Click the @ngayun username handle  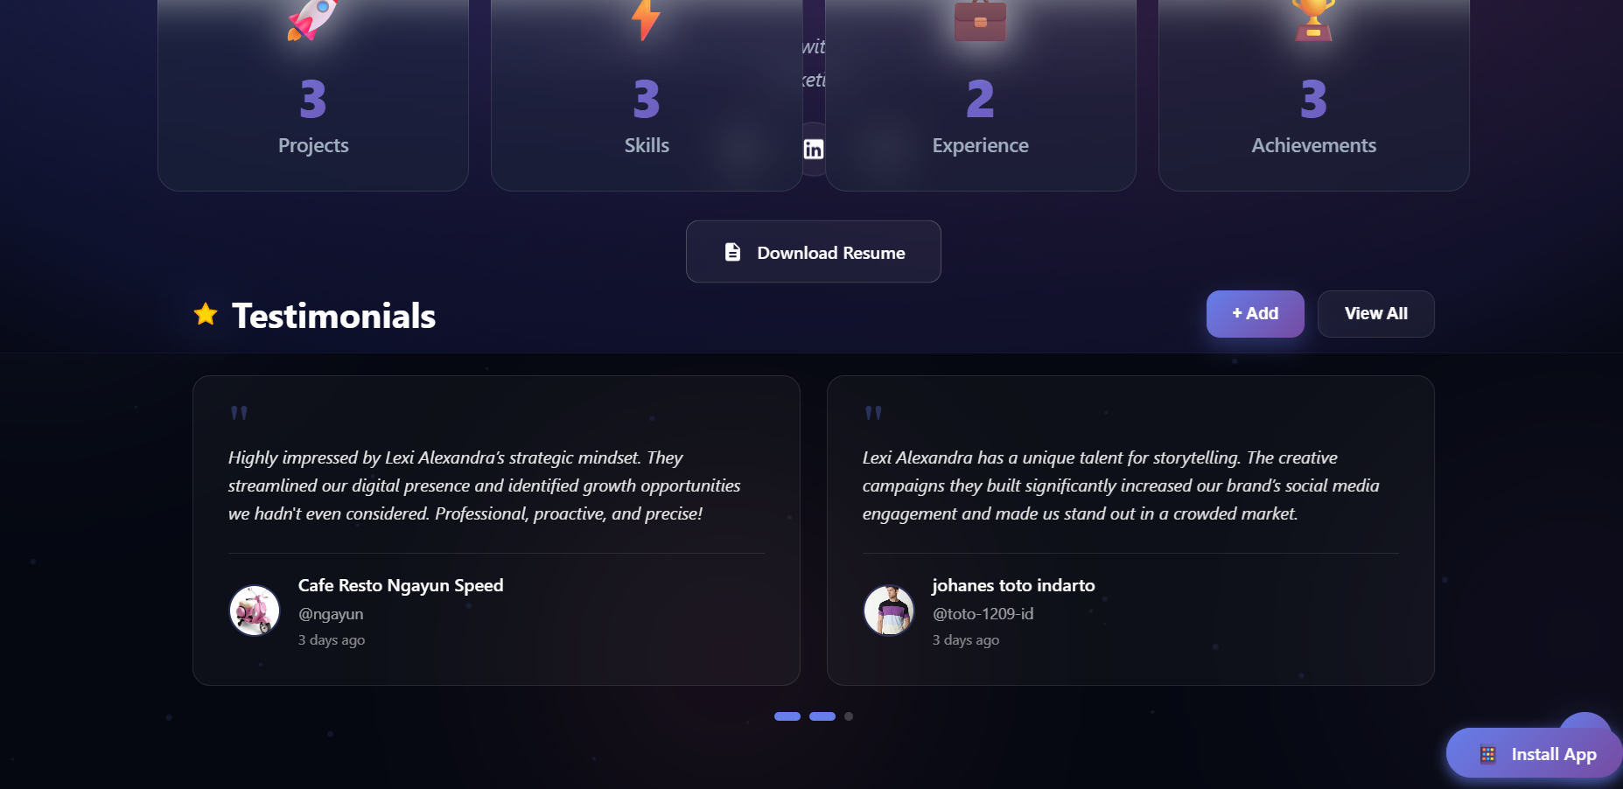[330, 613]
